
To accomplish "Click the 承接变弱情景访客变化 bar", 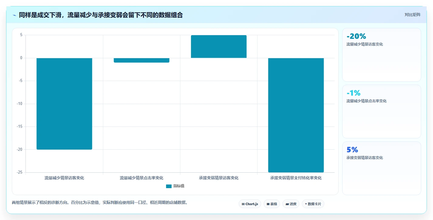I will tap(219, 46).
